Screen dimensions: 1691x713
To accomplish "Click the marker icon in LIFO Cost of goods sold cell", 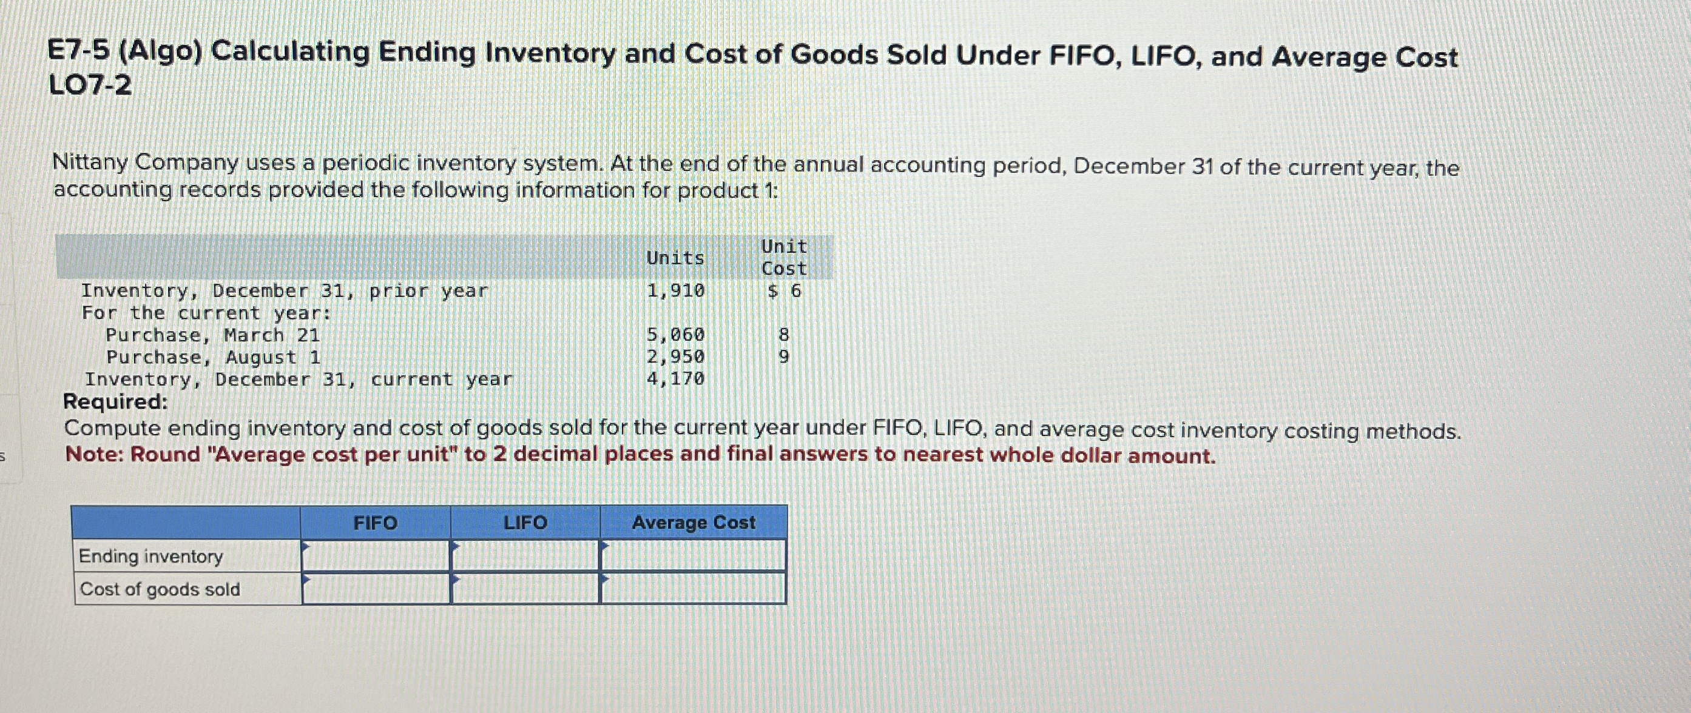I will click(x=456, y=580).
